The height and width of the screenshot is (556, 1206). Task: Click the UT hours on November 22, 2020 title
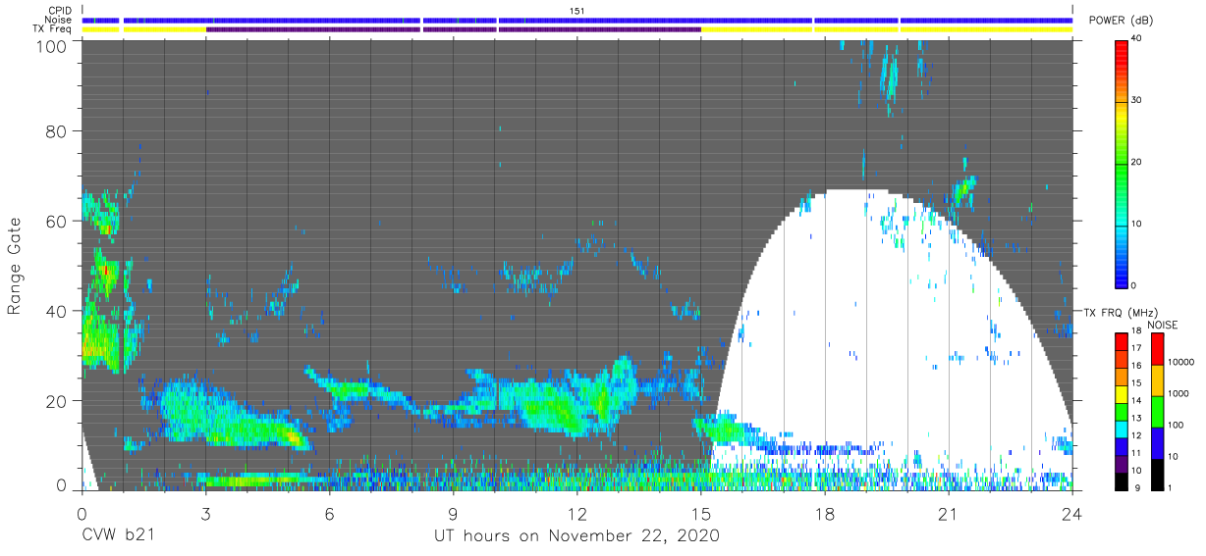tap(576, 536)
